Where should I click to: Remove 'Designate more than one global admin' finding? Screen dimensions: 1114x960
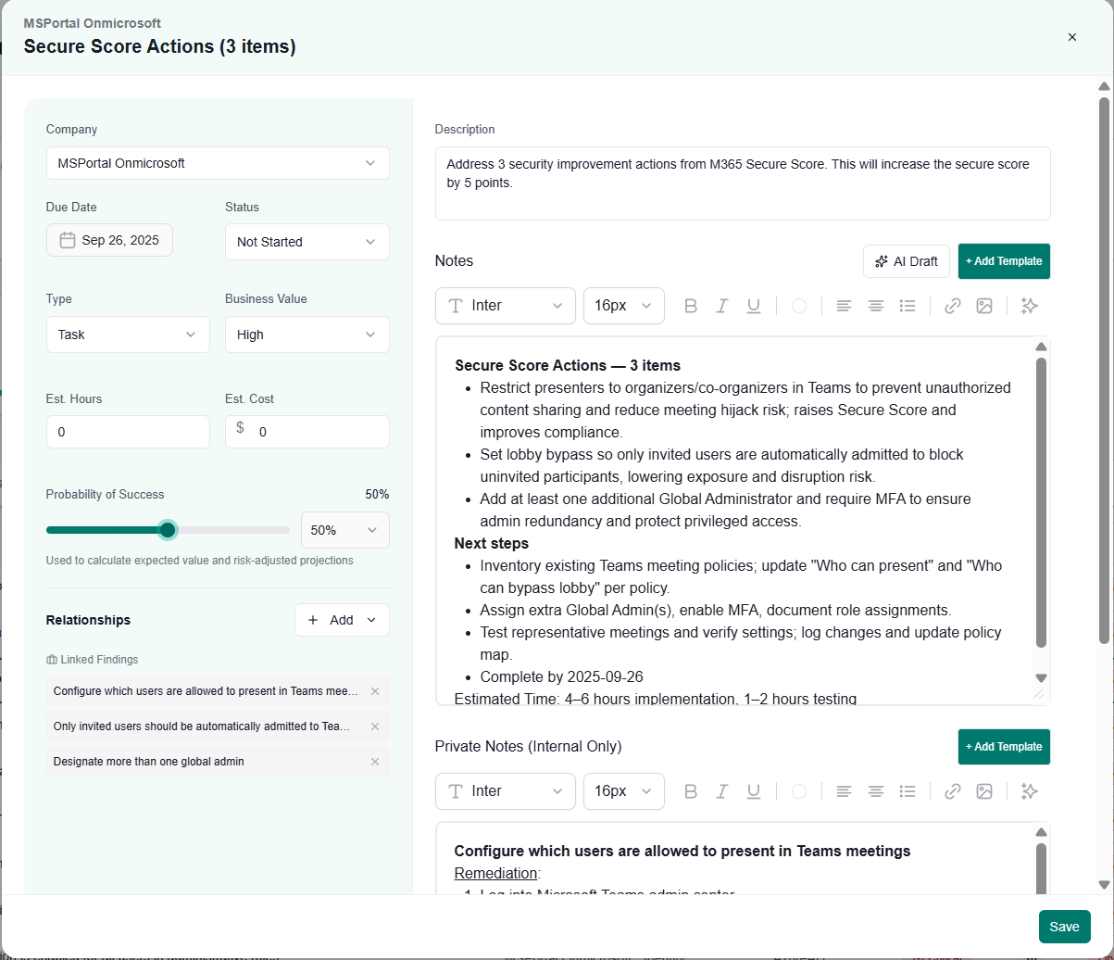[x=375, y=762]
